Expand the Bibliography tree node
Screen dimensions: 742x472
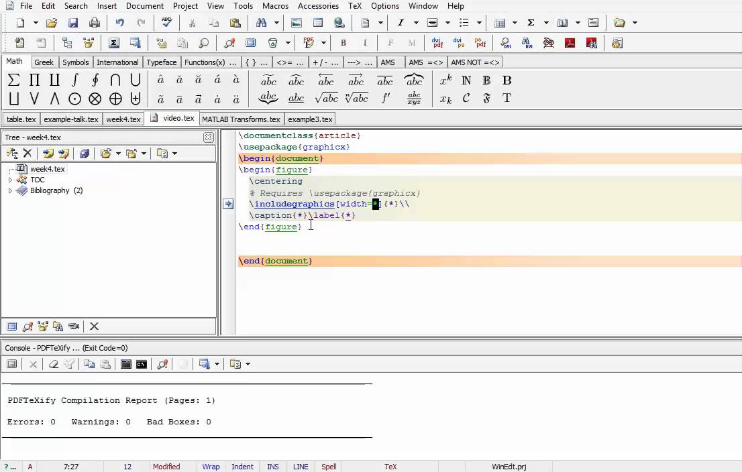click(x=10, y=190)
